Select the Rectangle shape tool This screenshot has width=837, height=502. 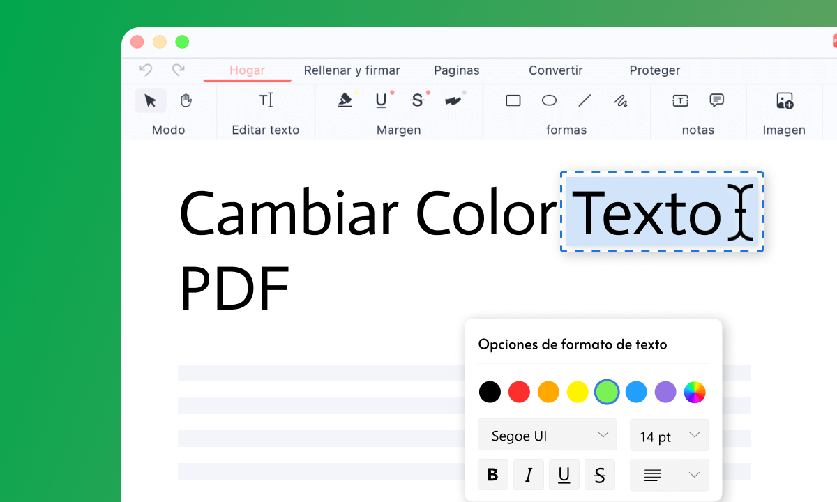513,100
